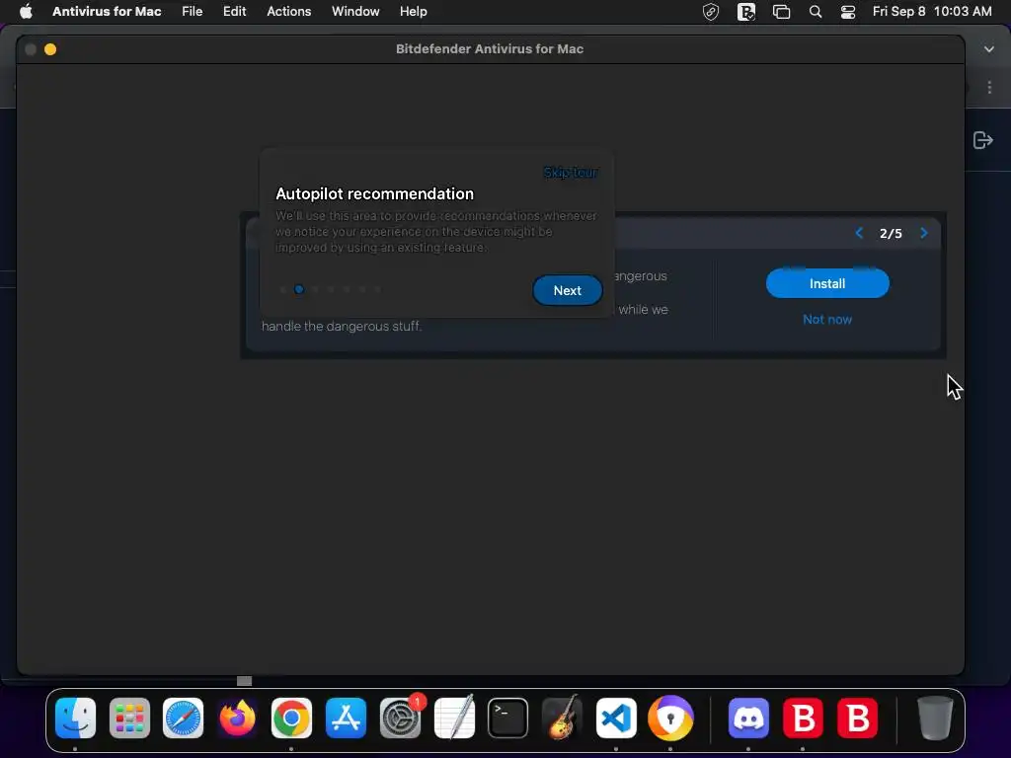Open Visual Studio Code from the Dock
Viewport: 1011px width, 758px height.
click(616, 719)
